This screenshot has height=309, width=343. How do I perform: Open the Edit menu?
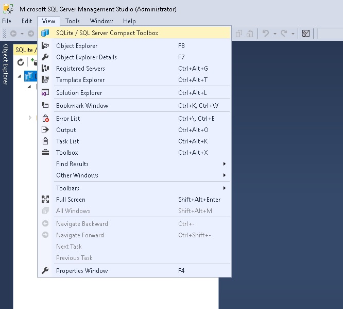[27, 21]
